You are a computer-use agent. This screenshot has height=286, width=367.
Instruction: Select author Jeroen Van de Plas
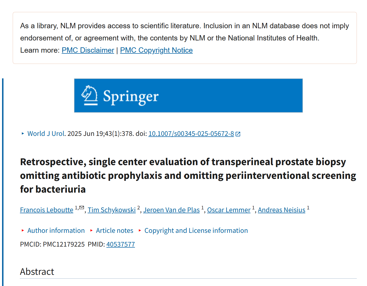pyautogui.click(x=172, y=210)
